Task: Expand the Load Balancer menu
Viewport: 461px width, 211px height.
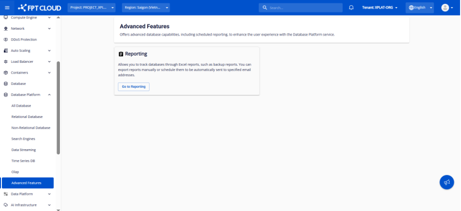Action: (x=49, y=62)
